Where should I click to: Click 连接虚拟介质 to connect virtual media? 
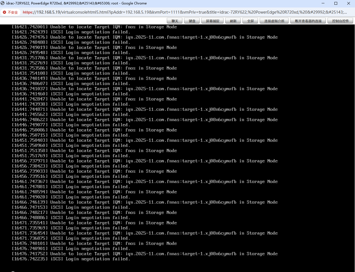[x=274, y=21]
